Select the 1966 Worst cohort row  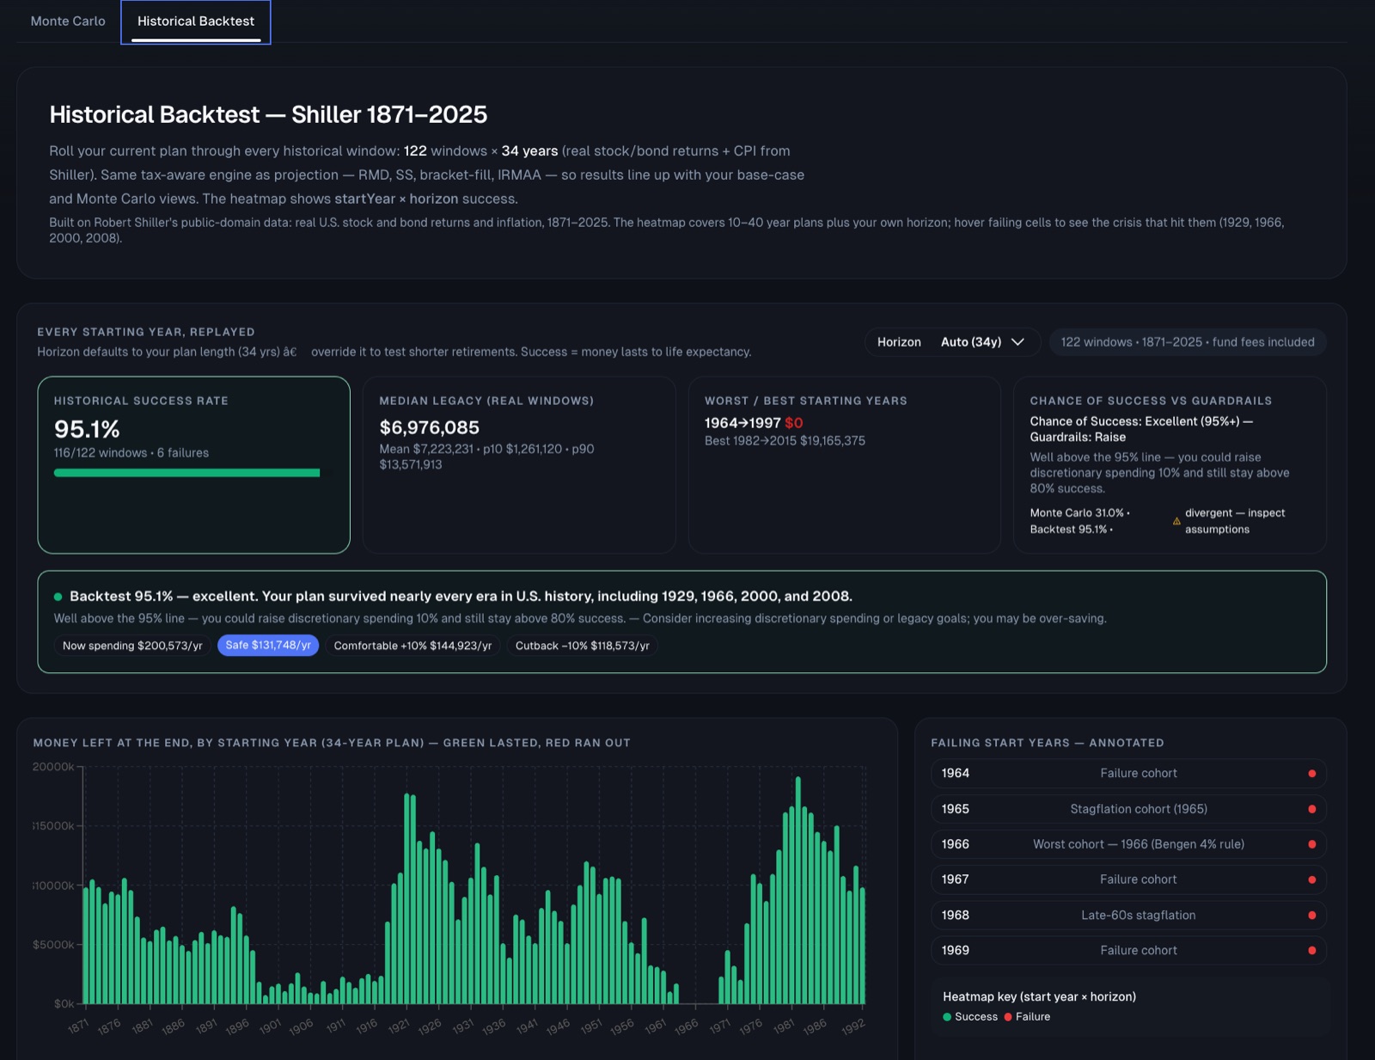pyautogui.click(x=1128, y=844)
